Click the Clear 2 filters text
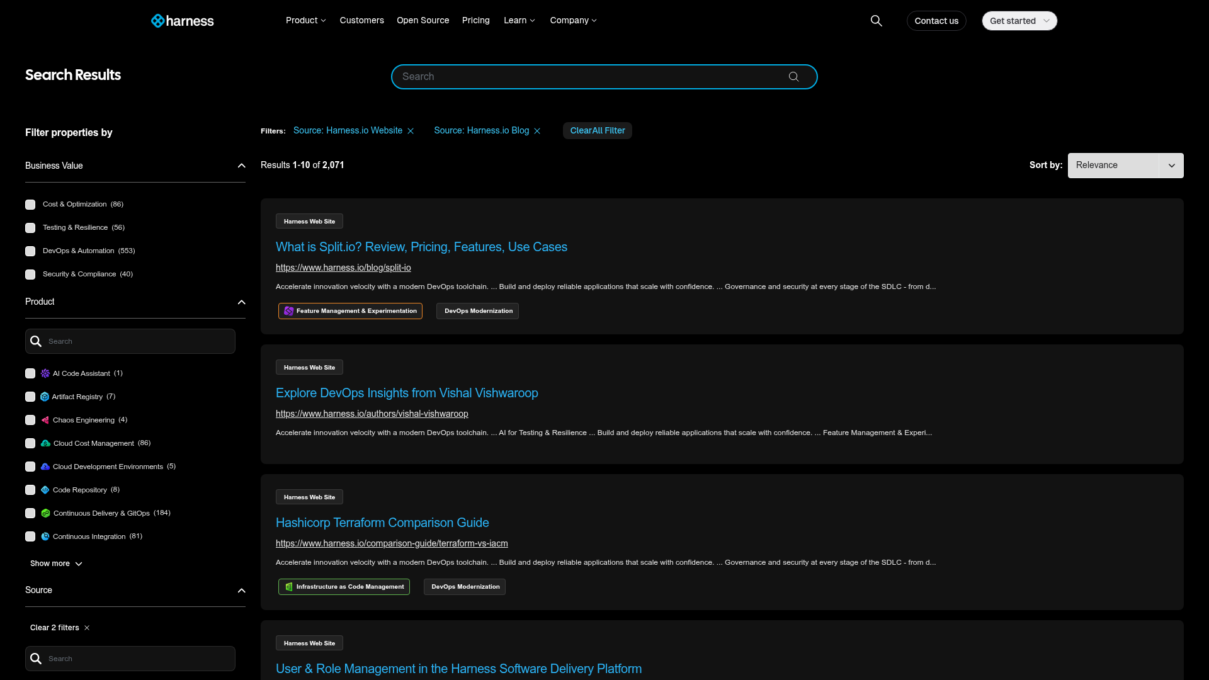Screen dimensions: 1209x680 tap(55, 628)
